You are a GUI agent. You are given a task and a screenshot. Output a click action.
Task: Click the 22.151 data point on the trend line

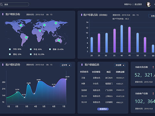[54, 86]
